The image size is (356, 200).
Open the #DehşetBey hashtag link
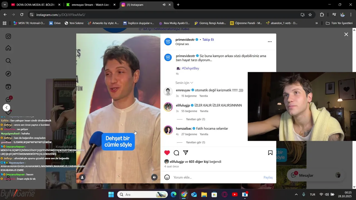tap(191, 68)
